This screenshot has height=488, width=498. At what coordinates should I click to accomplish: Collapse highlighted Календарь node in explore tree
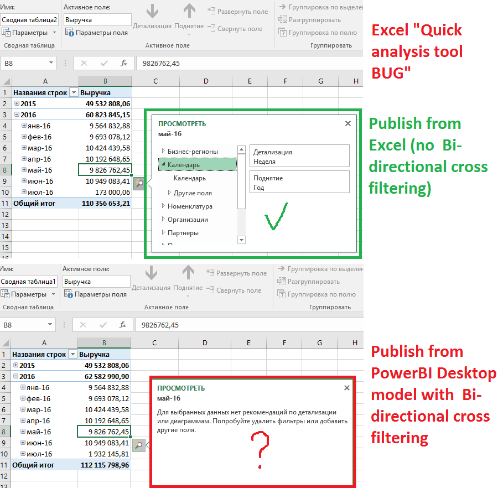tap(163, 164)
